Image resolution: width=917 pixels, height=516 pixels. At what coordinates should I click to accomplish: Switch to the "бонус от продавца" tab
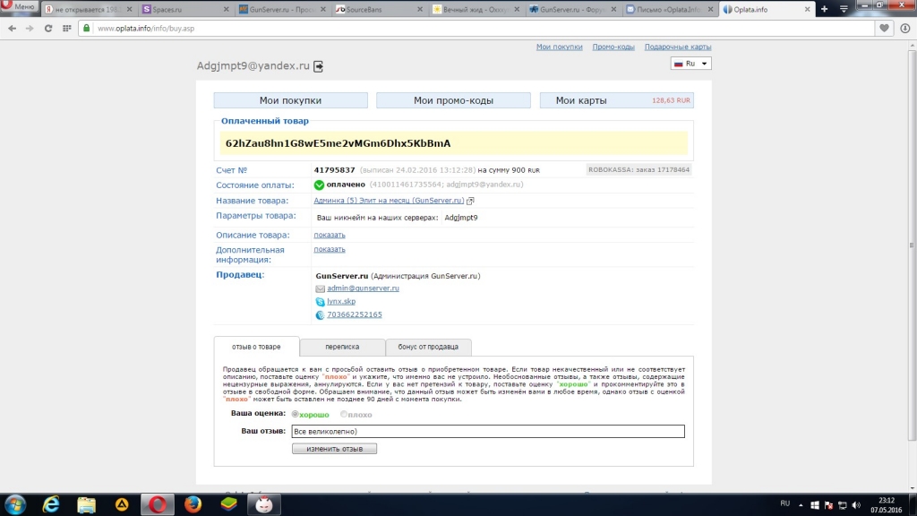428,347
